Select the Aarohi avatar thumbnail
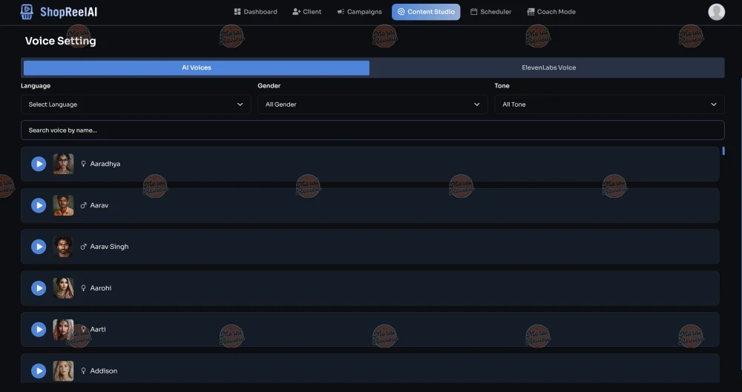 coord(63,288)
